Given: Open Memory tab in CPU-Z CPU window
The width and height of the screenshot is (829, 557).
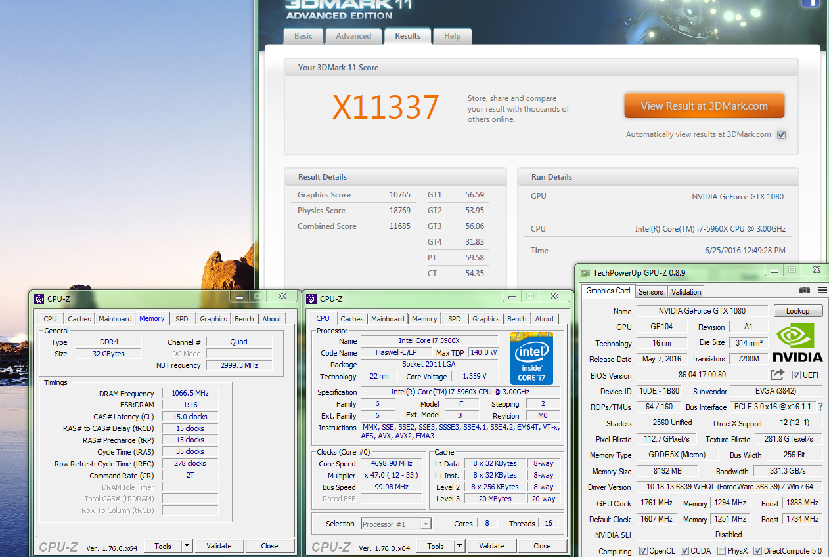Looking at the screenshot, I should coord(424,319).
